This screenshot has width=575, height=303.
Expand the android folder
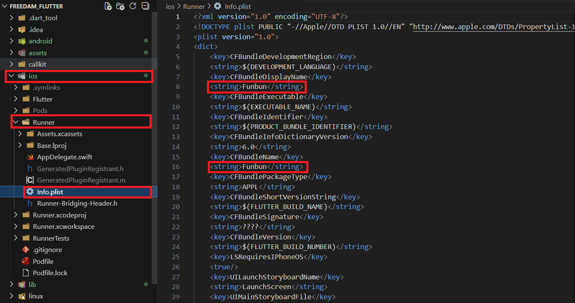point(40,41)
